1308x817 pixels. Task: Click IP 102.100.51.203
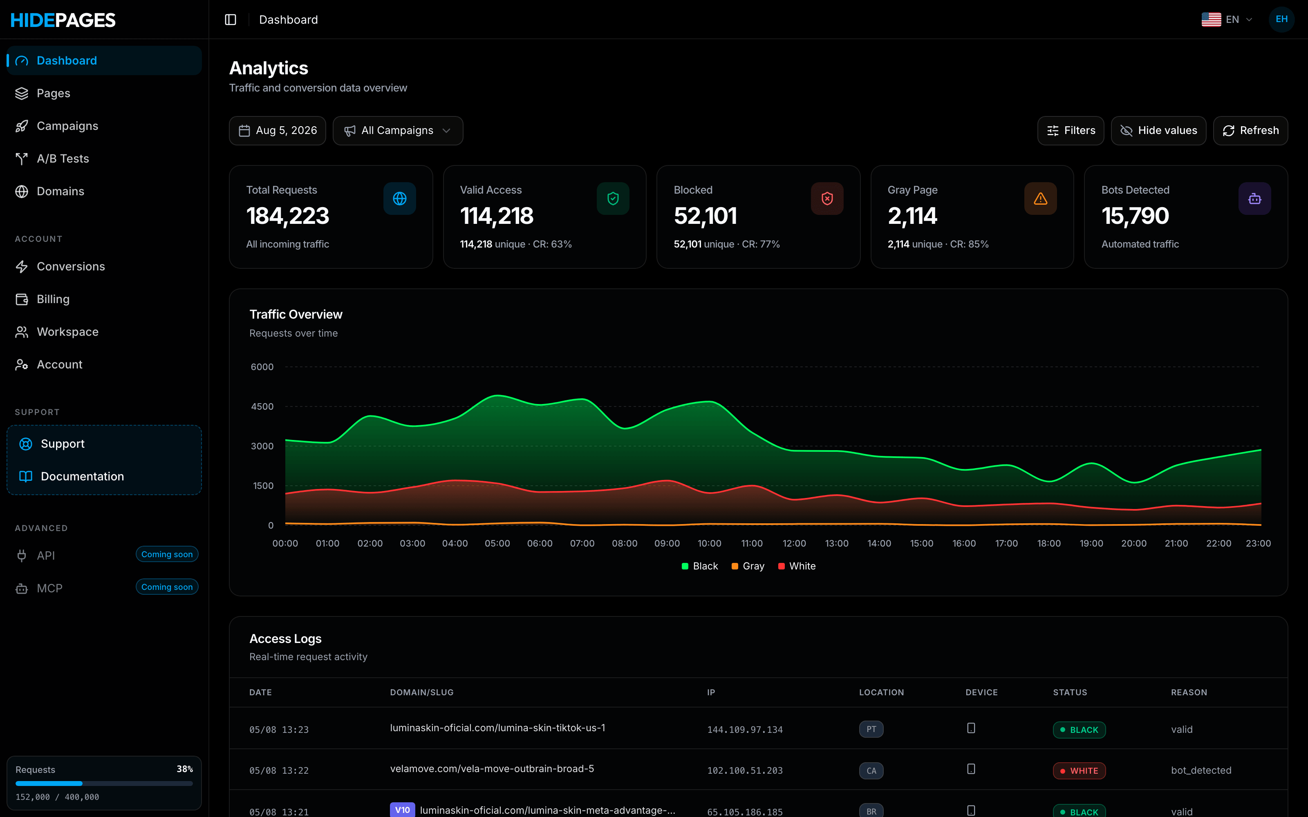click(x=745, y=770)
